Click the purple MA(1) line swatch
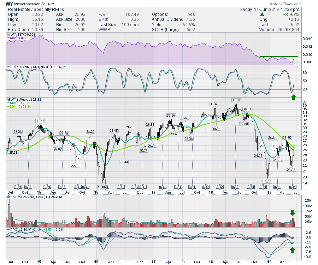Screen dimensions: 318x265 point(8,38)
